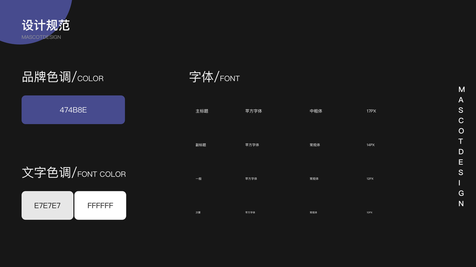This screenshot has width=476, height=267.
Task: Click 常规体 in the 一般 row
Action: (314, 179)
